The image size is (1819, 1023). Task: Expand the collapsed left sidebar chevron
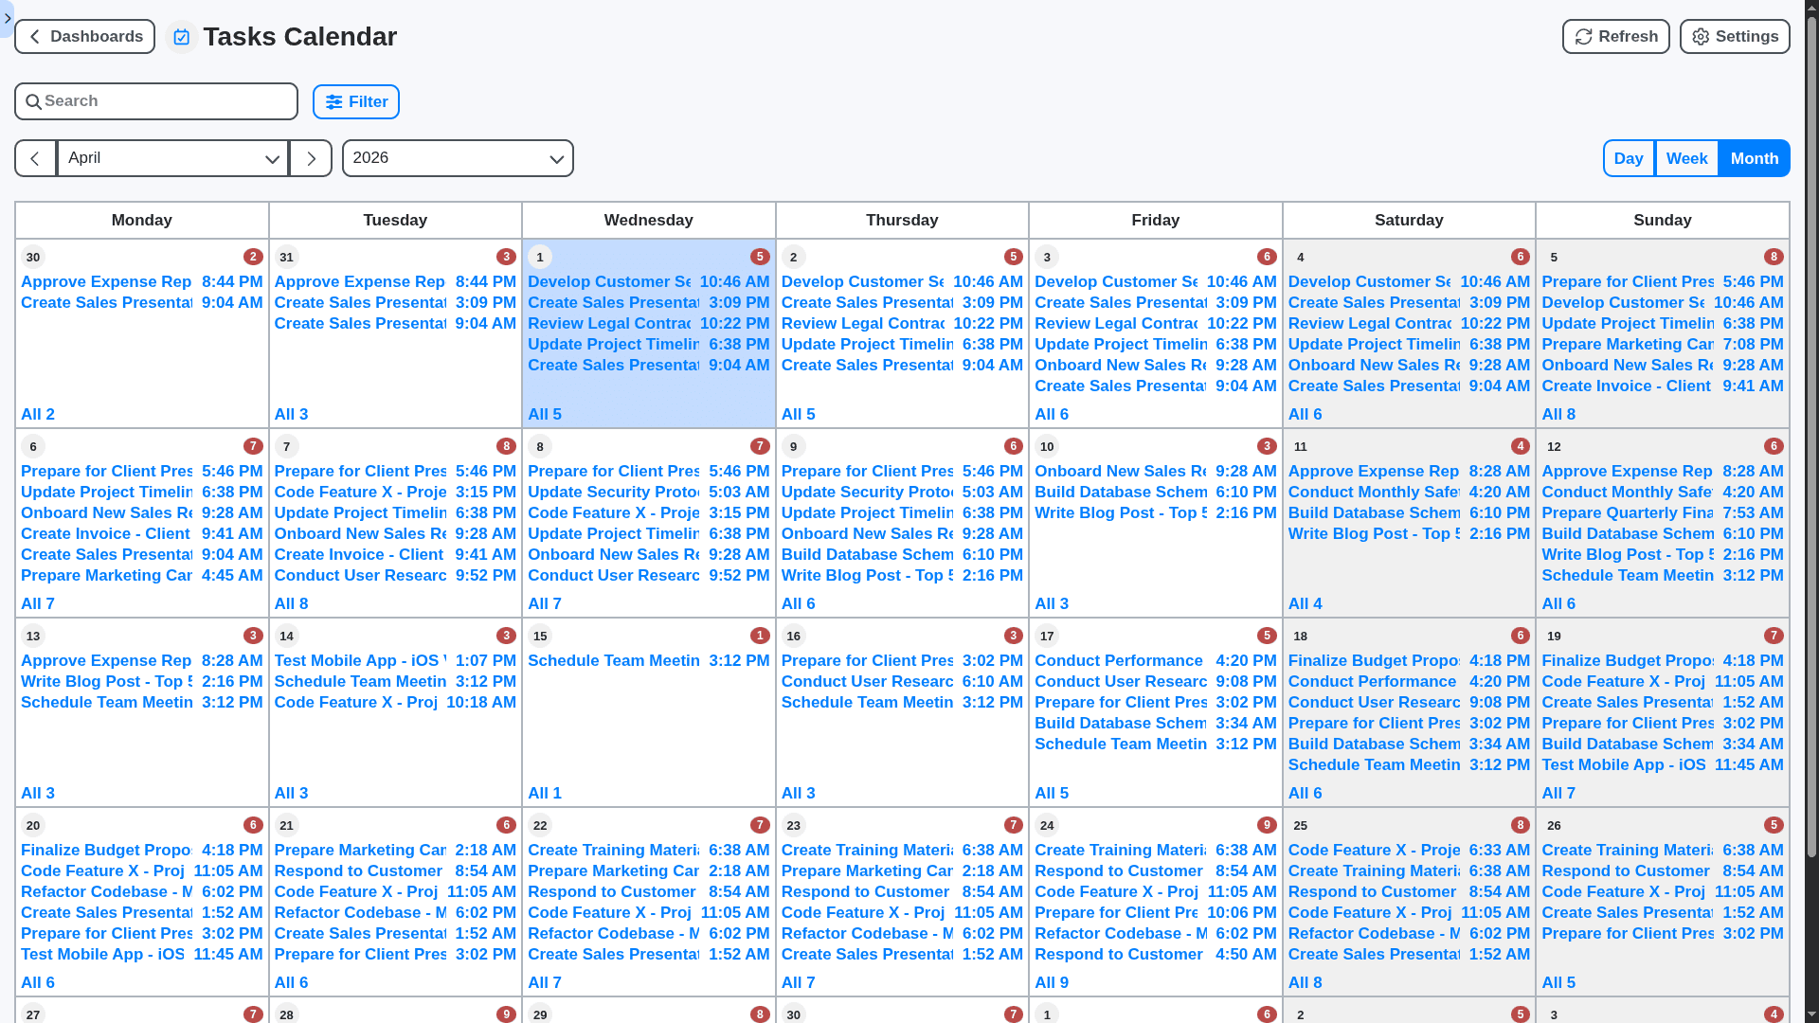pos(8,19)
